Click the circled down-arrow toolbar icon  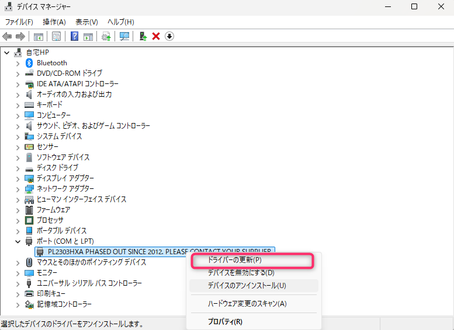tap(169, 36)
